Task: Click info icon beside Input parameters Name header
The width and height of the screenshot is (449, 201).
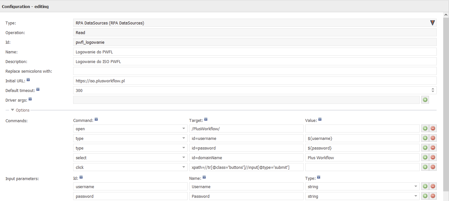Action: 204,177
